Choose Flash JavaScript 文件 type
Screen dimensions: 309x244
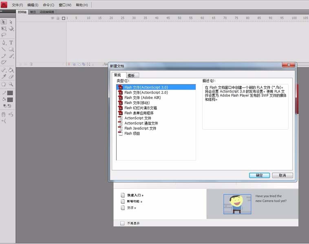pos(156,128)
